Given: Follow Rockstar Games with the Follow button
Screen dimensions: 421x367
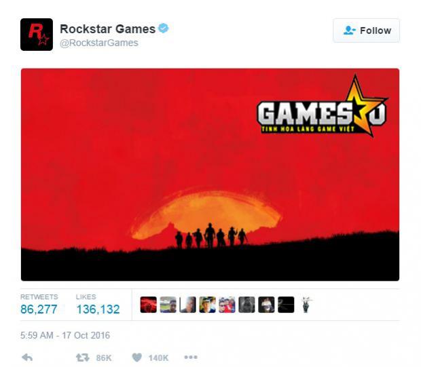Looking at the screenshot, I should coord(366,31).
